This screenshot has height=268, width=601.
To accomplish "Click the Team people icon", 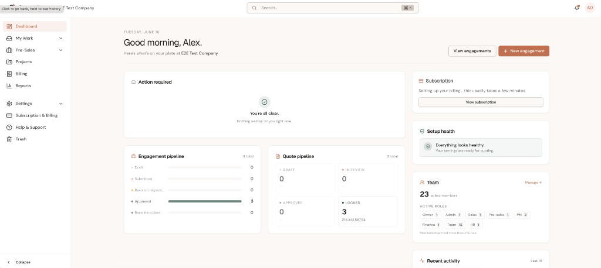I will click(x=422, y=183).
